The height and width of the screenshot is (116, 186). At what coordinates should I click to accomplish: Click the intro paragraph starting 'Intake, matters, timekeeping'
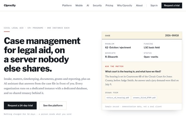point(47,86)
